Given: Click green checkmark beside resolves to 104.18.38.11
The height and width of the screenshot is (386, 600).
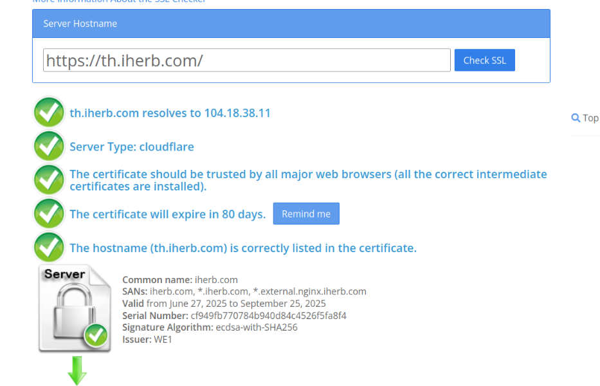Looking at the screenshot, I should coord(49,112).
